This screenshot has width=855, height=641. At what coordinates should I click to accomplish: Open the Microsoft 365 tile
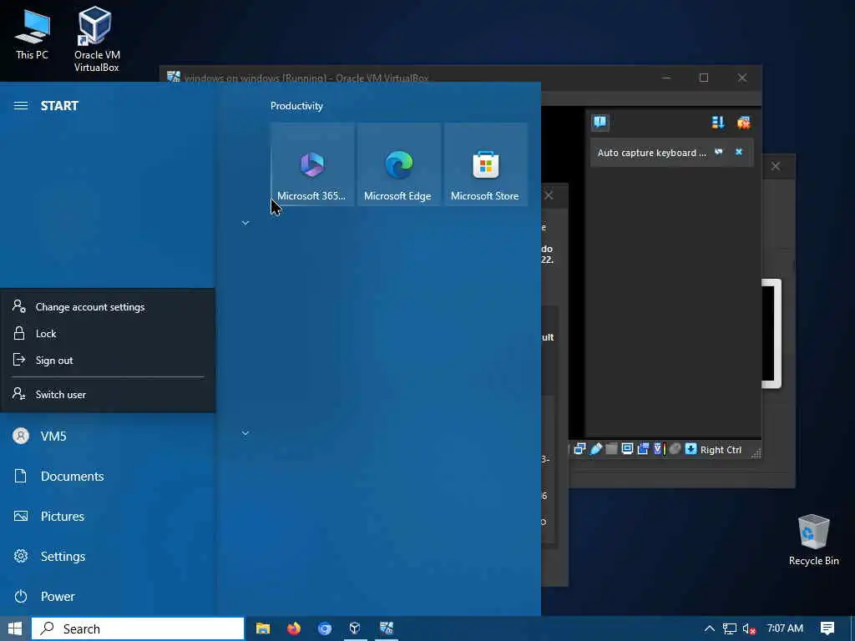pyautogui.click(x=312, y=164)
